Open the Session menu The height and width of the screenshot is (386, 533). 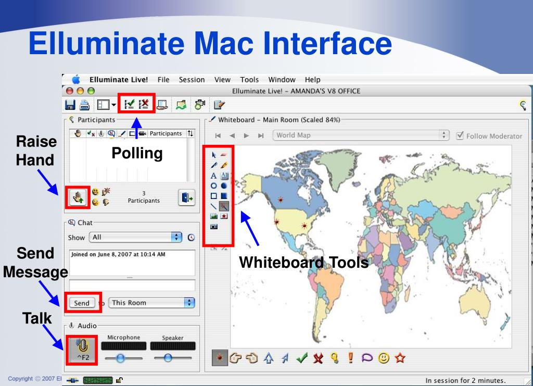click(192, 80)
